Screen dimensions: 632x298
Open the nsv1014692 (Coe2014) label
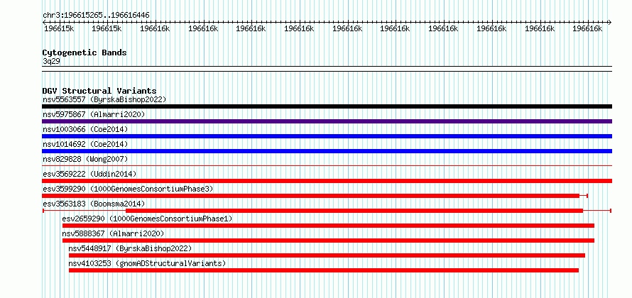pos(85,144)
